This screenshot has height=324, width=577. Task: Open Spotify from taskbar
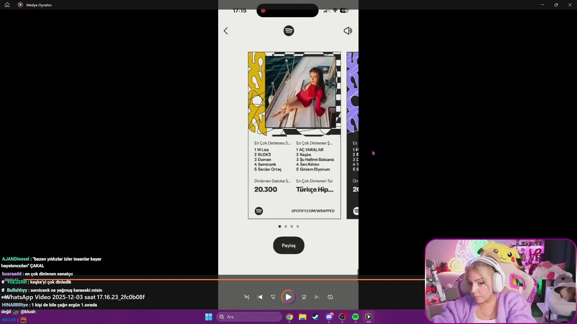[x=355, y=317]
